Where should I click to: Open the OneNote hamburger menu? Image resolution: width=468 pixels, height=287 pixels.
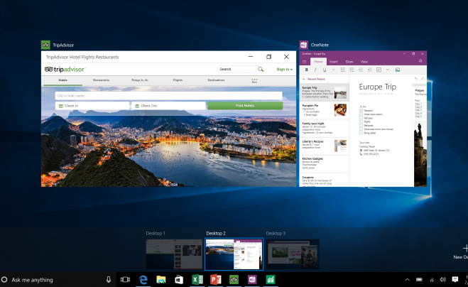304,62
